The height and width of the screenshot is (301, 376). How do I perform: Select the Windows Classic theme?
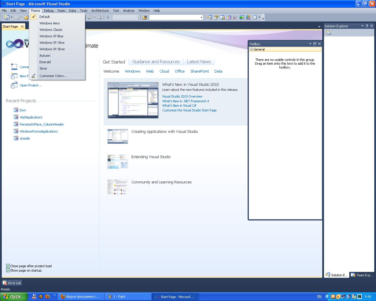(51, 30)
